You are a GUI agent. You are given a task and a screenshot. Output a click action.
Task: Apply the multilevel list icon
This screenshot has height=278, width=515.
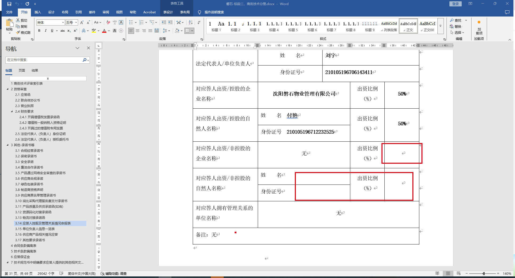click(x=152, y=23)
